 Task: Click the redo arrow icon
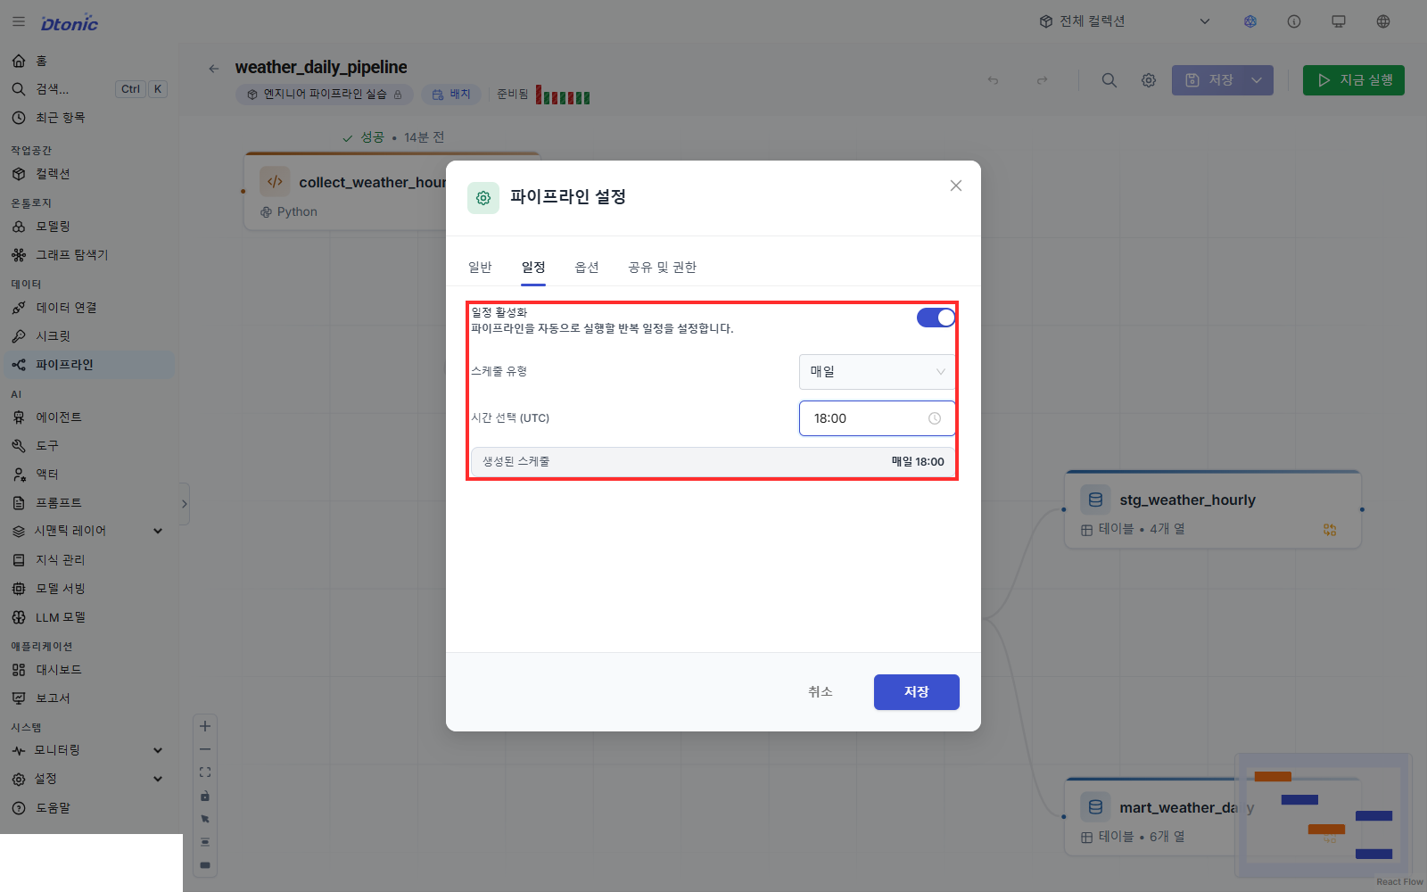point(1042,80)
